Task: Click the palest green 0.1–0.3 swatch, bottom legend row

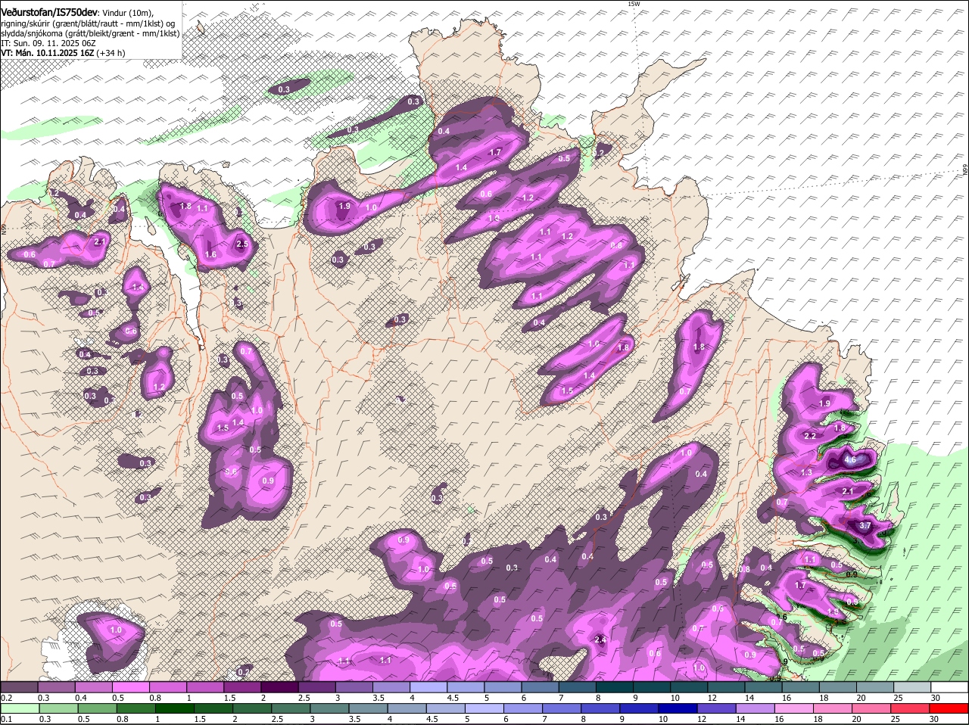Action: point(19,708)
